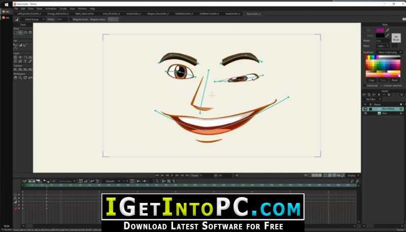Choose the Text 'T' tool in Layer tools
The width and height of the screenshot is (406, 232).
25,61
